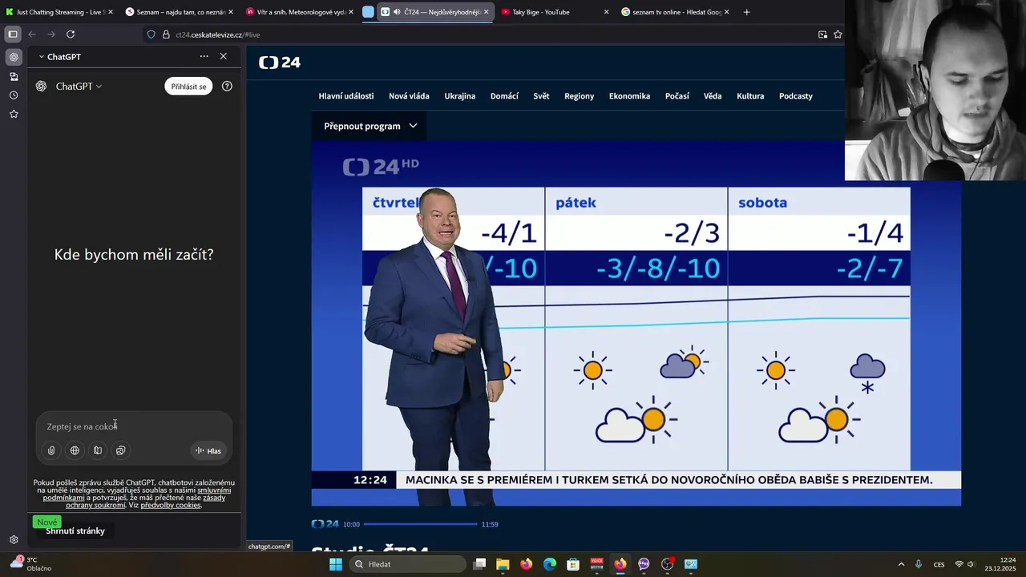Open File Explorer from taskbar
The image size is (1026, 577).
(x=503, y=564)
